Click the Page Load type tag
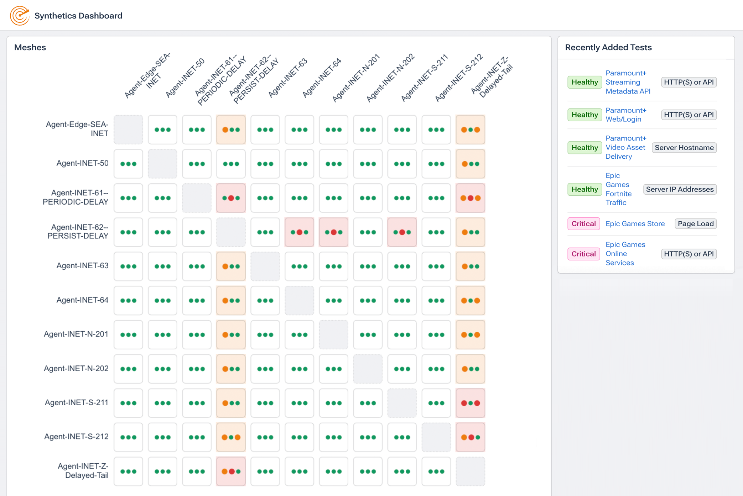This screenshot has height=496, width=743. [x=696, y=223]
